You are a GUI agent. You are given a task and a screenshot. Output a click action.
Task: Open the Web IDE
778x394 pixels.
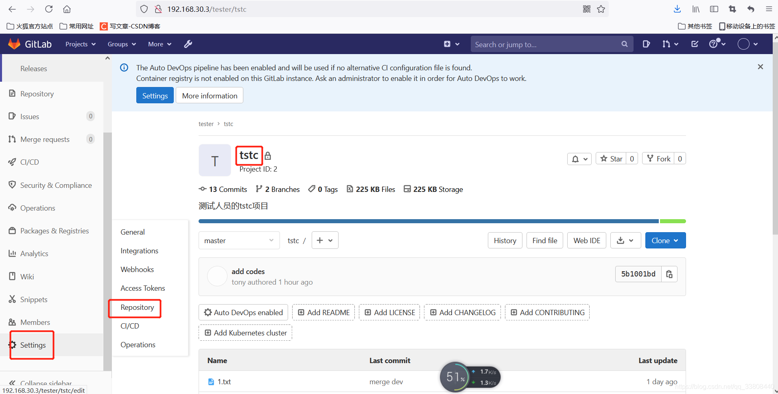[x=587, y=240]
